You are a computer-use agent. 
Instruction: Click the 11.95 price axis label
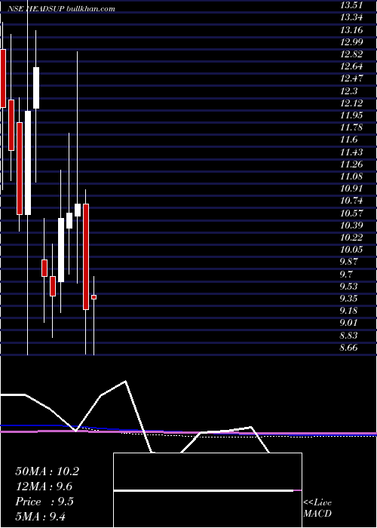point(351,115)
